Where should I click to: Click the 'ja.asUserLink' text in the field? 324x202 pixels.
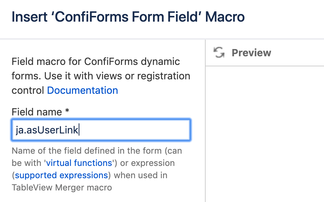tap(47, 130)
